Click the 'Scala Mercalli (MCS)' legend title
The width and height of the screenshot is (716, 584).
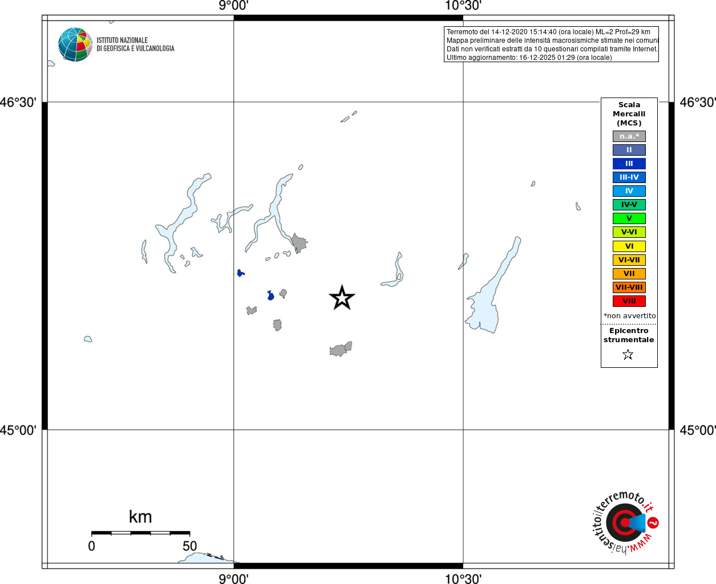(x=629, y=114)
